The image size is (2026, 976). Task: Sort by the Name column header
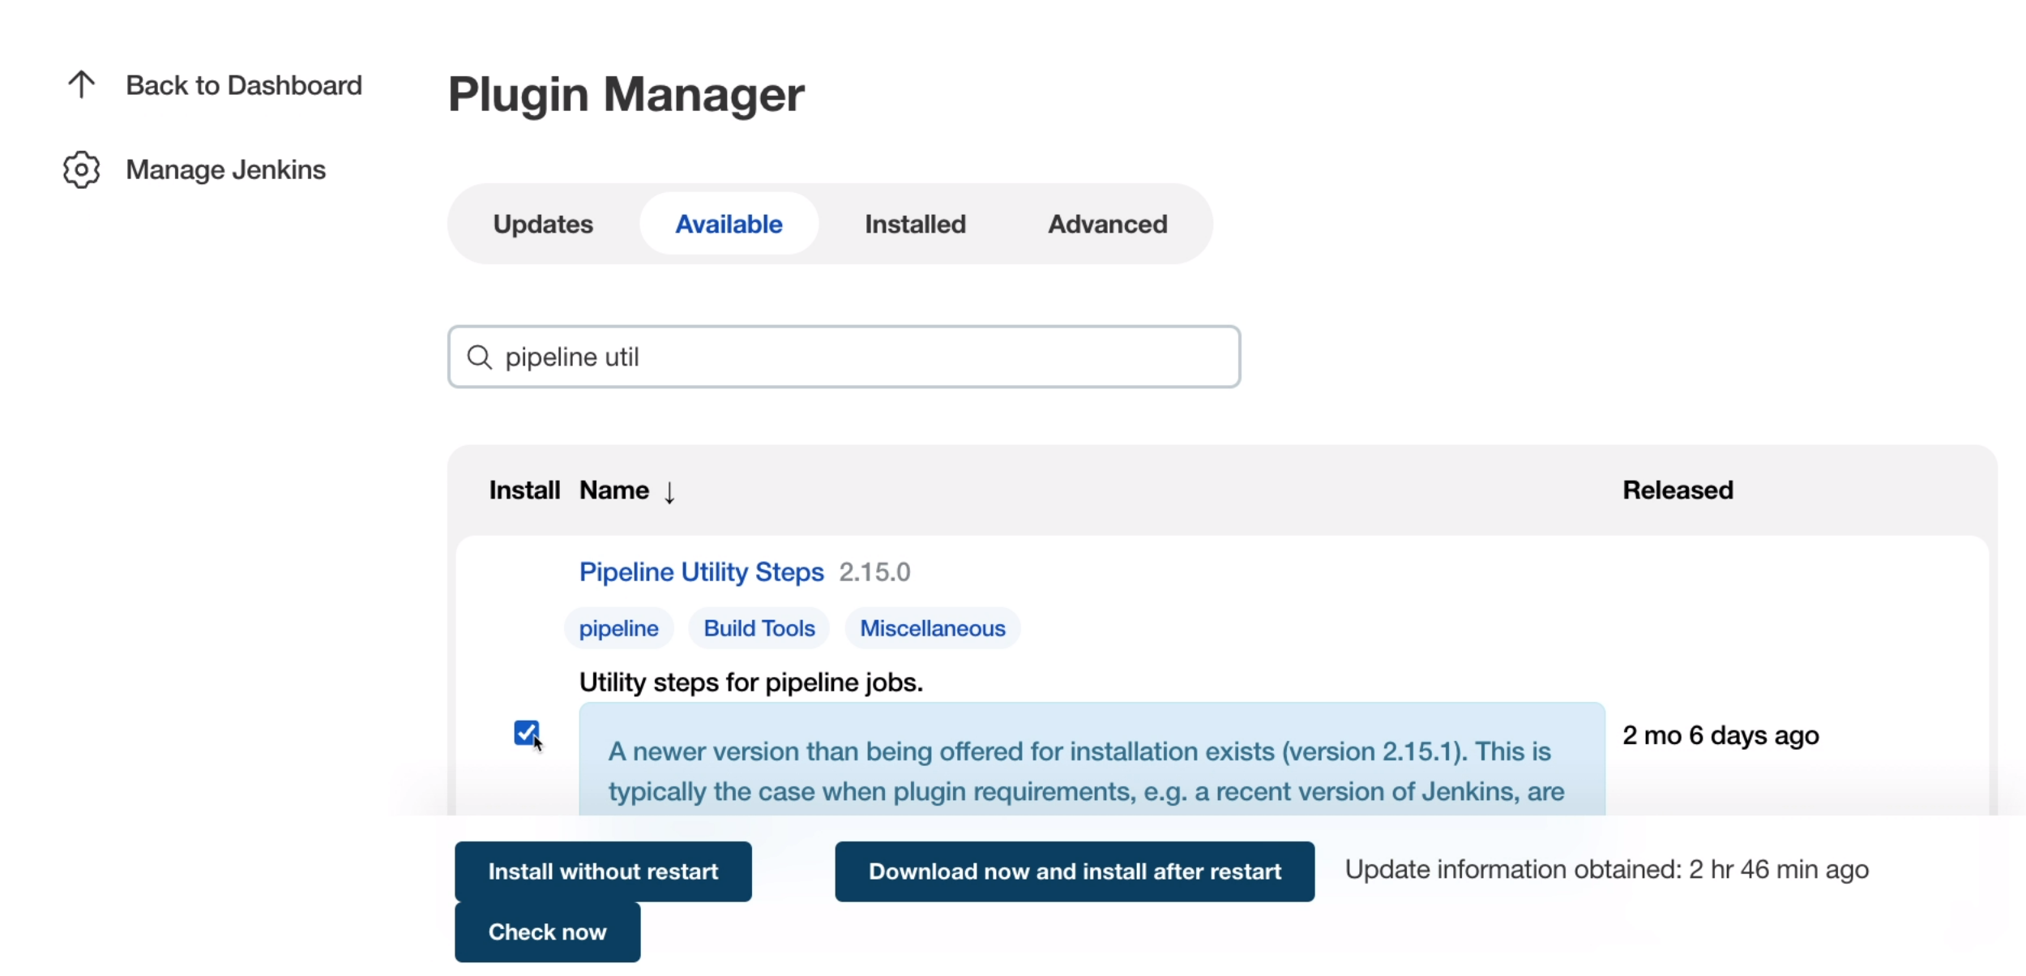(613, 490)
